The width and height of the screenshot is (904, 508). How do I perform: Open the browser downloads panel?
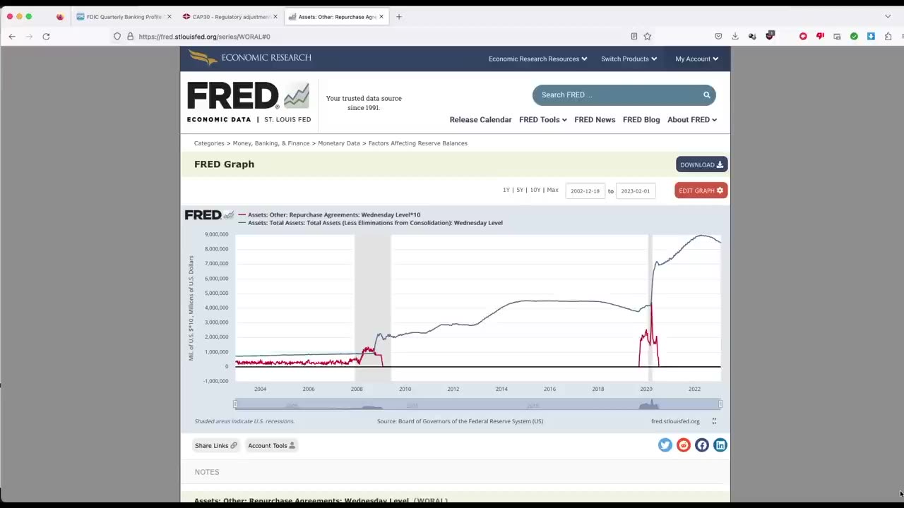tap(735, 36)
